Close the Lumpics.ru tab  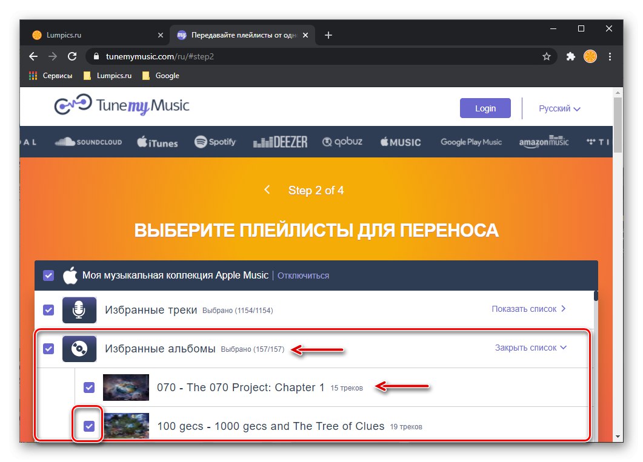coord(161,35)
